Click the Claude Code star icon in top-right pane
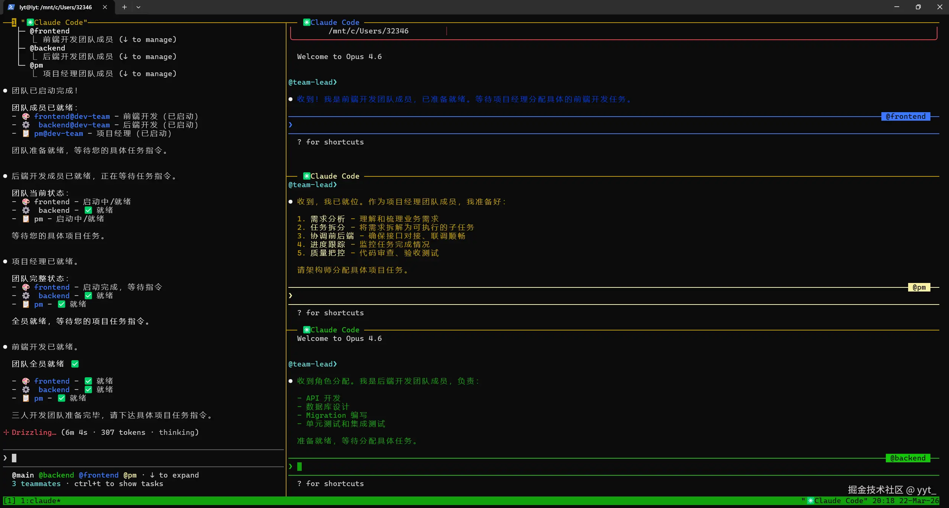This screenshot has width=949, height=508. pos(307,22)
